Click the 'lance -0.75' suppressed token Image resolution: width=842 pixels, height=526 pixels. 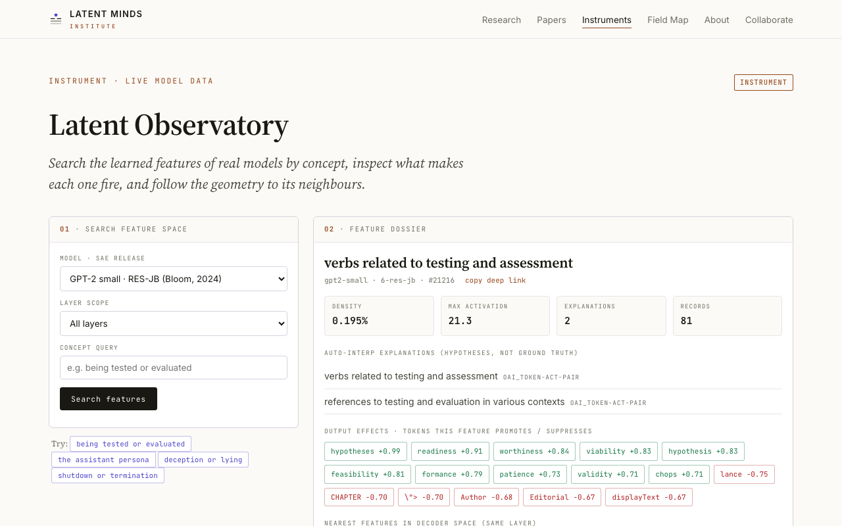[744, 474]
